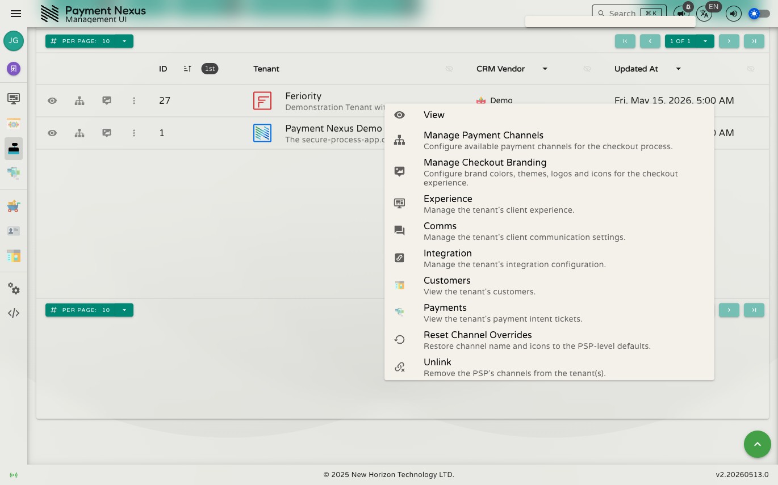Choose Integration from the context menu
The image size is (778, 485).
549,258
